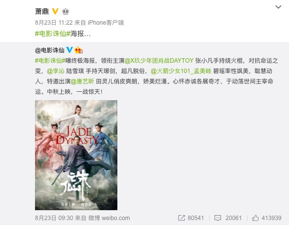
Task: Open the #电影诛仙# hashtag in reposted text
Action: click(50, 61)
